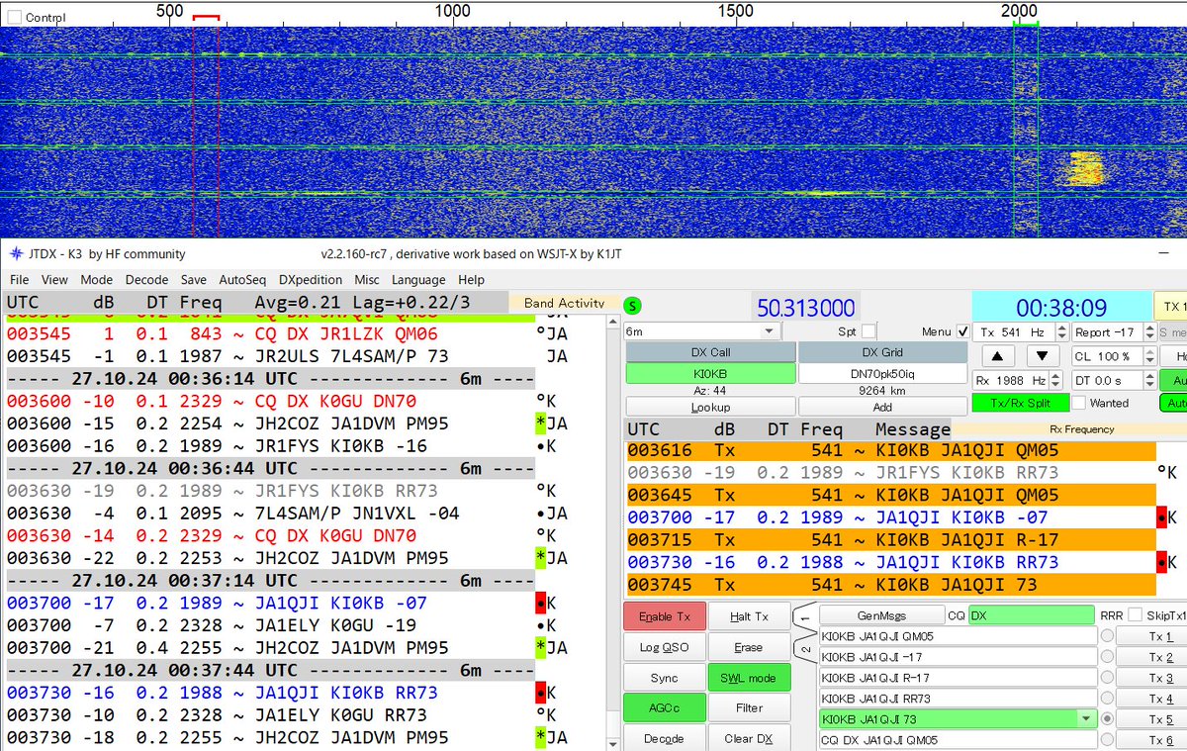Open the Help menu
Screen dimensions: 1187x751
click(x=471, y=280)
